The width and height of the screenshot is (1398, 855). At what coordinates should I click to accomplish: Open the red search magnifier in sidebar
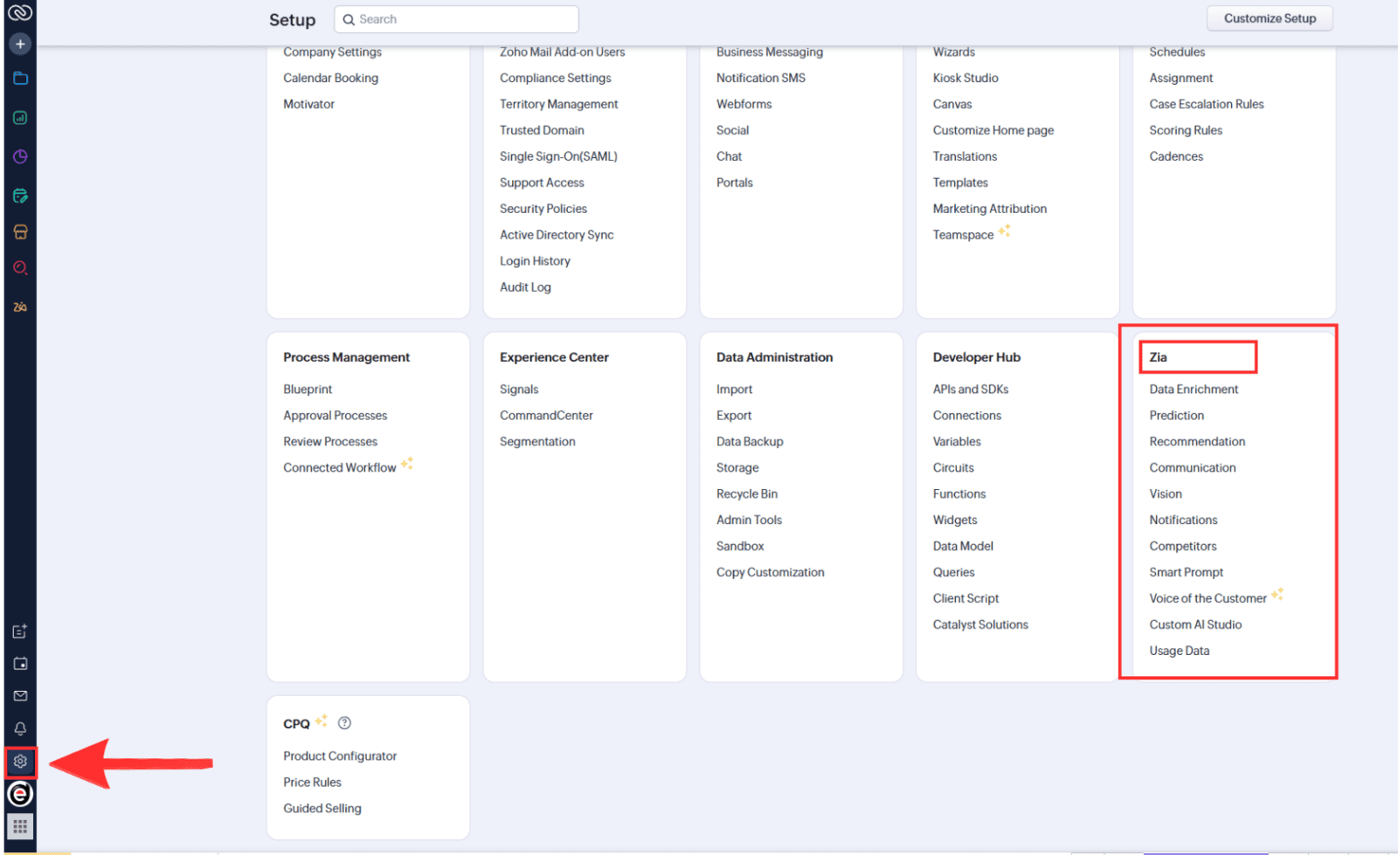click(x=19, y=268)
